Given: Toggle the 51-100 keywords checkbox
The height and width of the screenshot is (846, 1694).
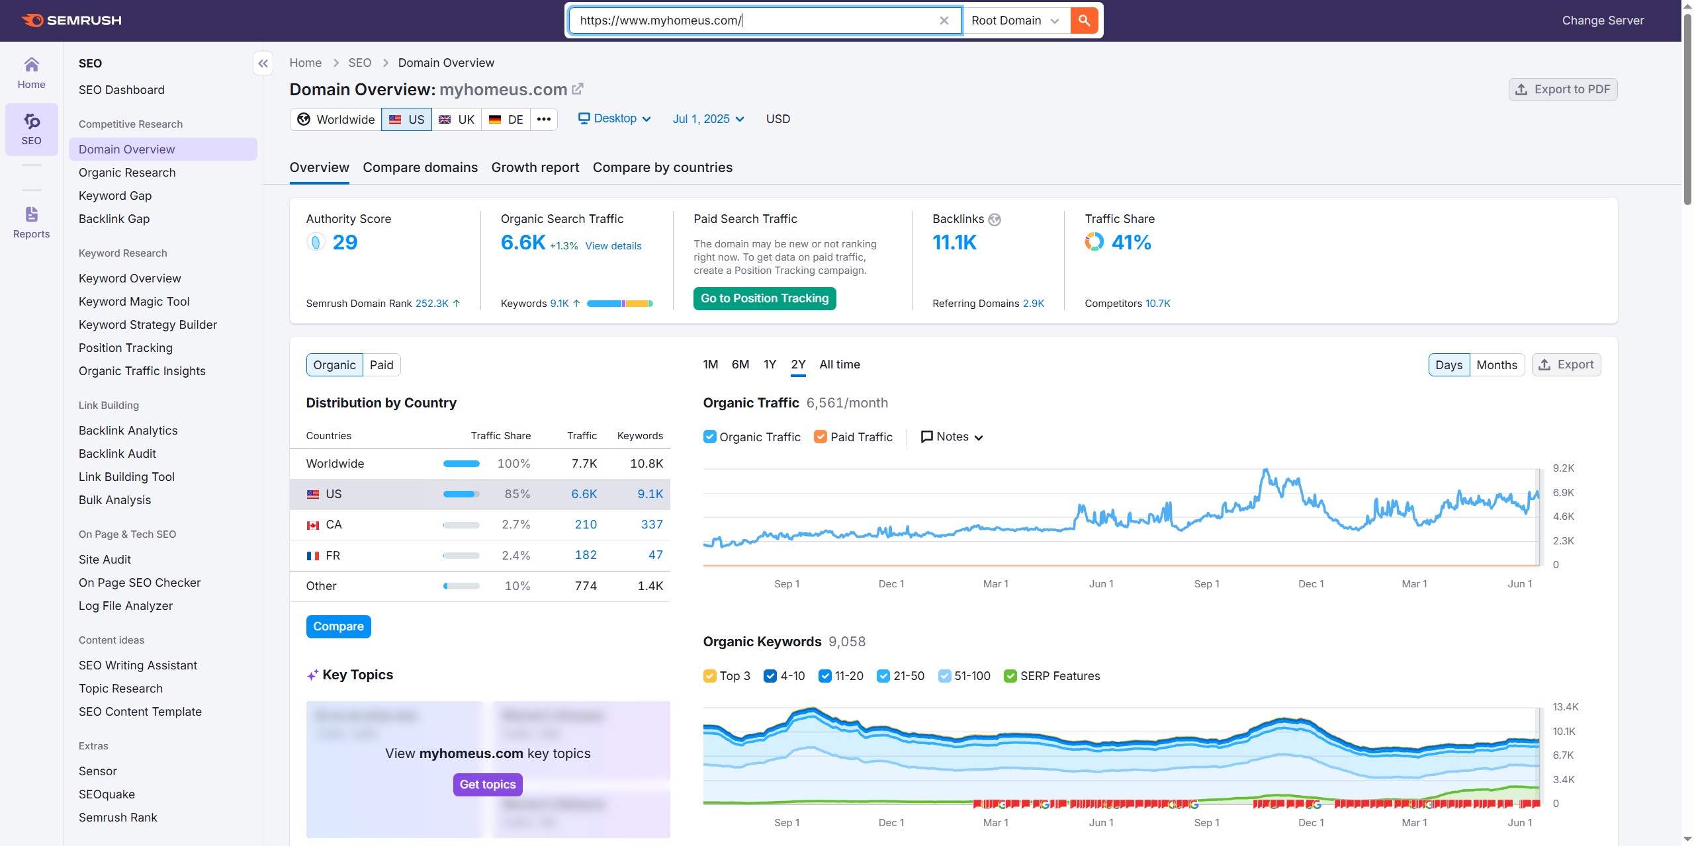Looking at the screenshot, I should [x=945, y=676].
